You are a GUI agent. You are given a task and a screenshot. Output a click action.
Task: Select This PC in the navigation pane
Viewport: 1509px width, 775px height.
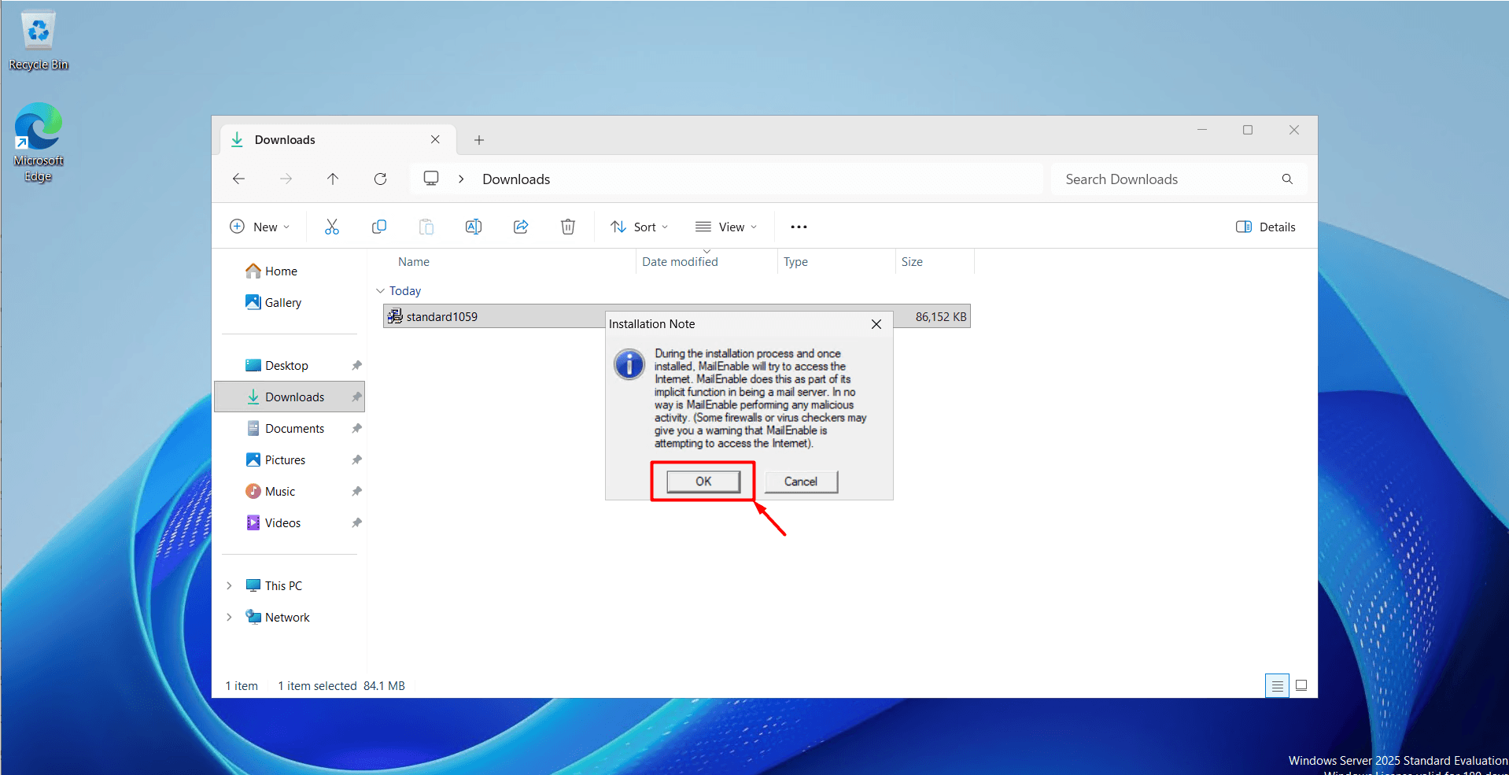point(274,585)
